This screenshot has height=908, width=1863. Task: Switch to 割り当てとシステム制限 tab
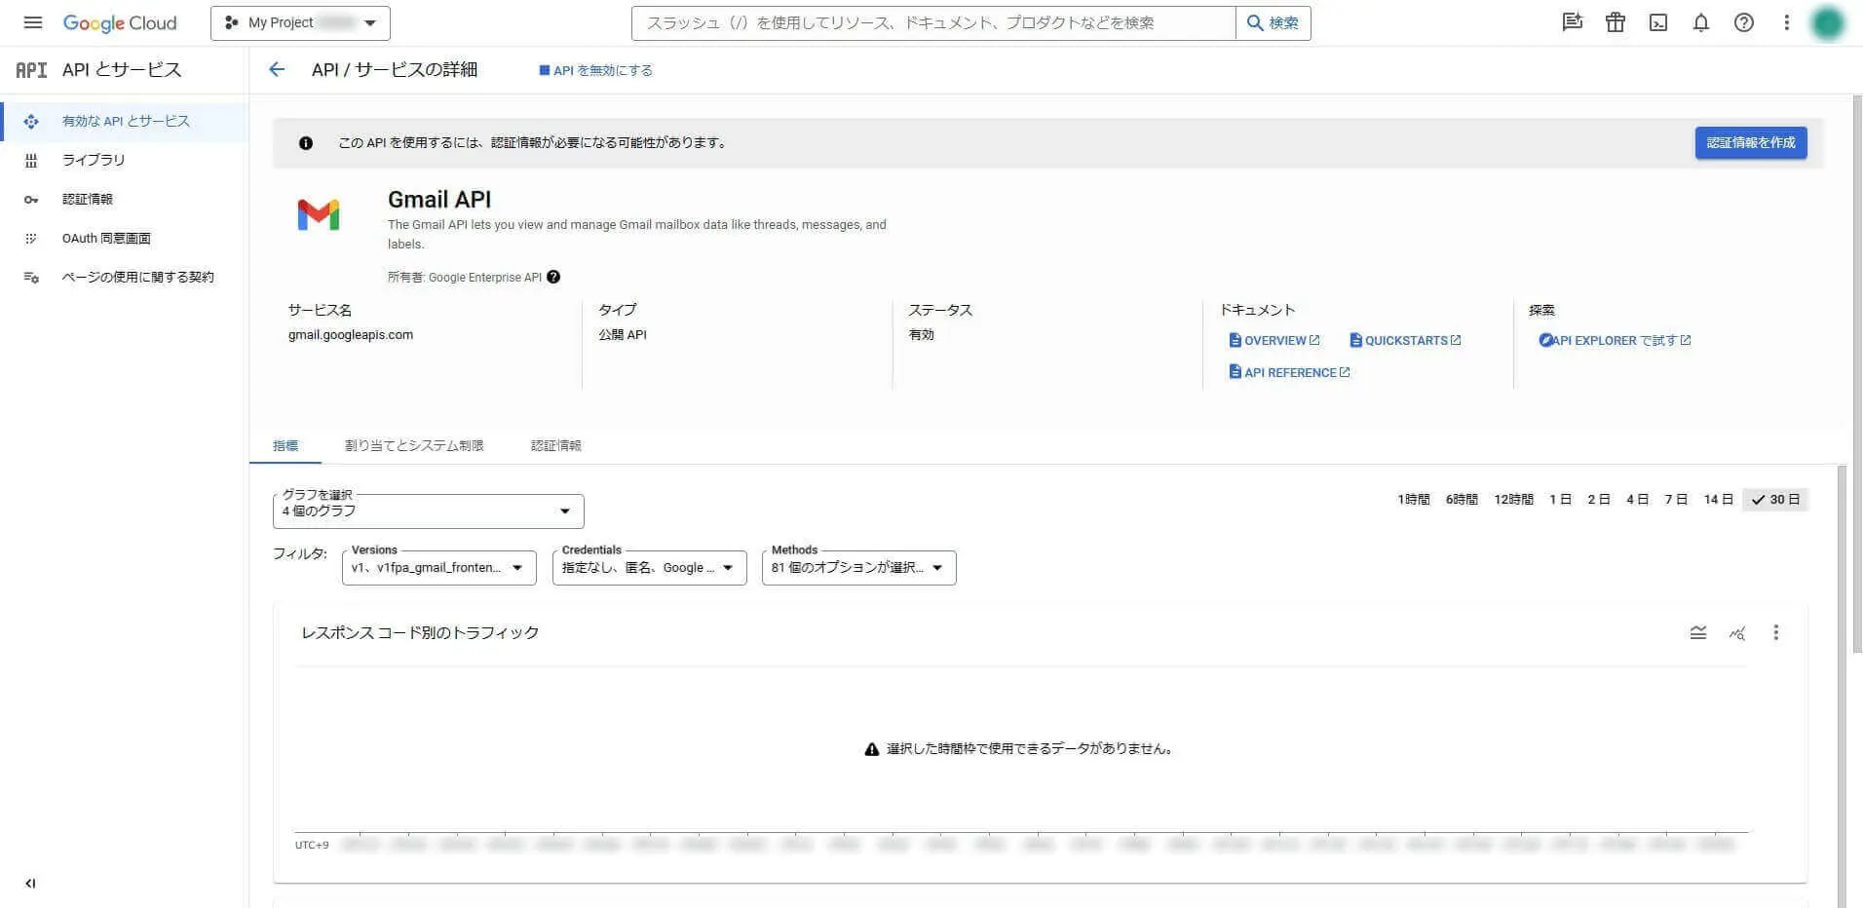pyautogui.click(x=414, y=445)
